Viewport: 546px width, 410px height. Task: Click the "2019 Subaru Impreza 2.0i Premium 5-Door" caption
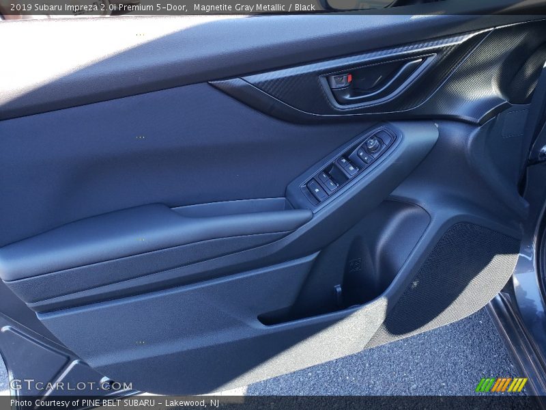[x=98, y=7]
